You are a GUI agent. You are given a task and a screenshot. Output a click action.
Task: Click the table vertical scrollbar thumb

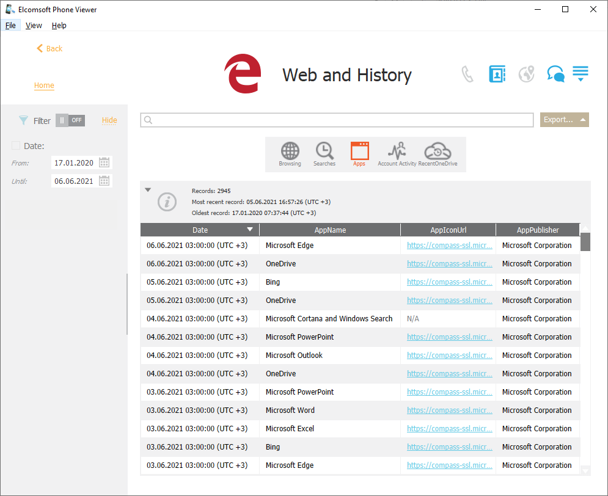[585, 242]
